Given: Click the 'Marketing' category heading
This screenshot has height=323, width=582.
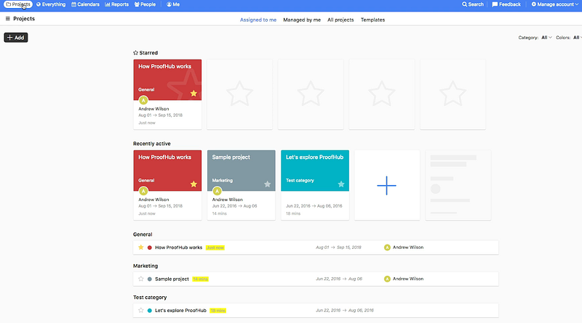Looking at the screenshot, I should tap(145, 266).
